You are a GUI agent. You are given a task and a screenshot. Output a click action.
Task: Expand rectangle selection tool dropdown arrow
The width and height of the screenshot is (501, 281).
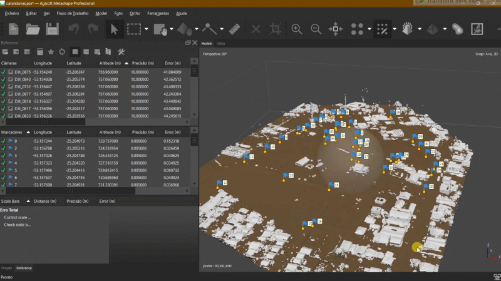(x=147, y=29)
